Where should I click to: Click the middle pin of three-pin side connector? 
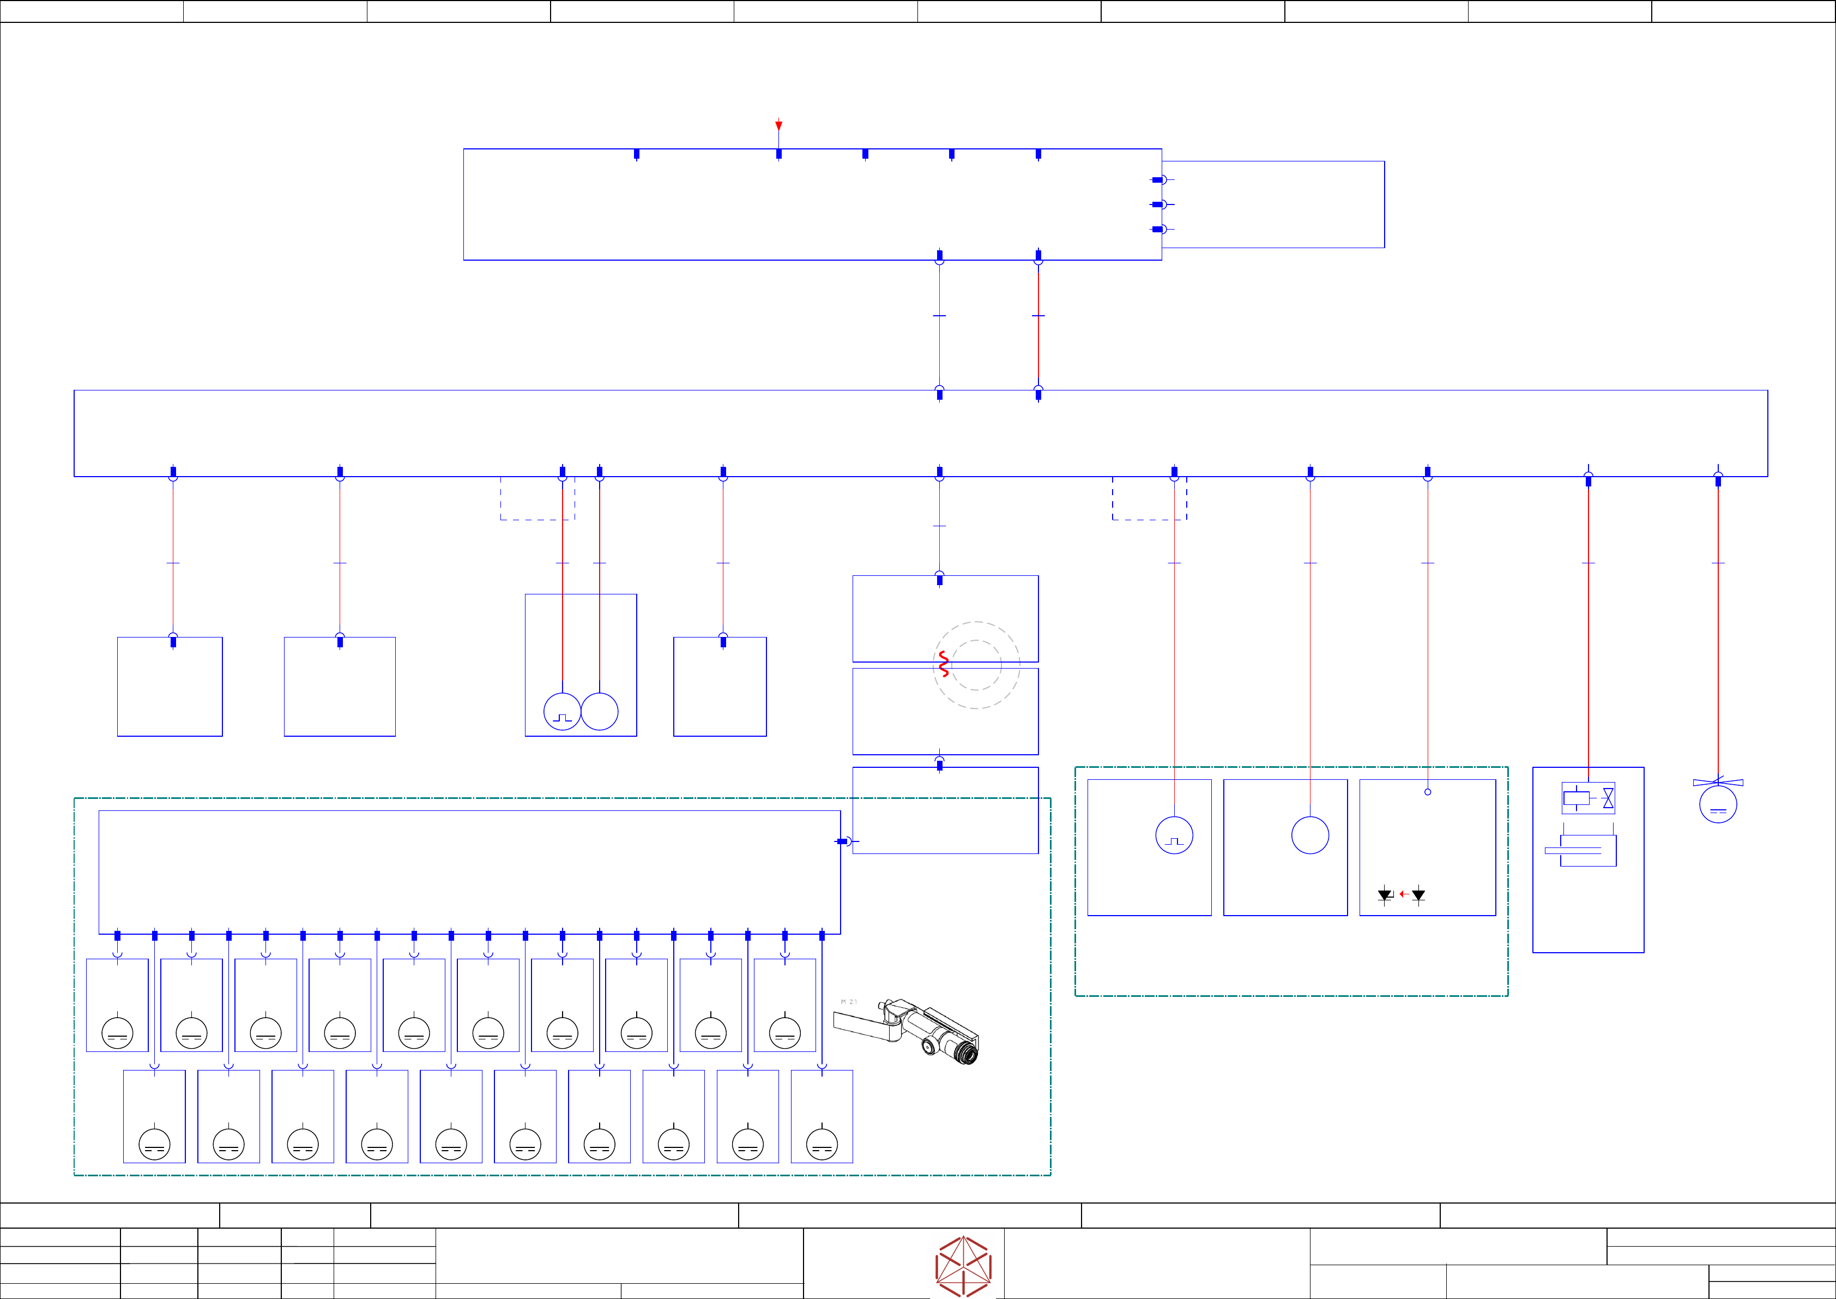click(1159, 205)
